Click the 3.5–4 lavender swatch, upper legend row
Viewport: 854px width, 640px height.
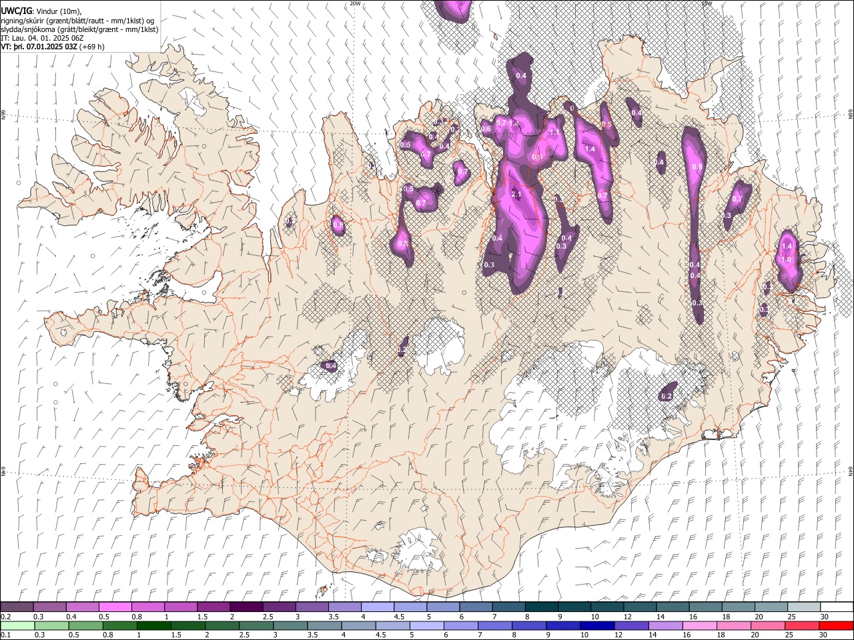pyautogui.click(x=344, y=607)
